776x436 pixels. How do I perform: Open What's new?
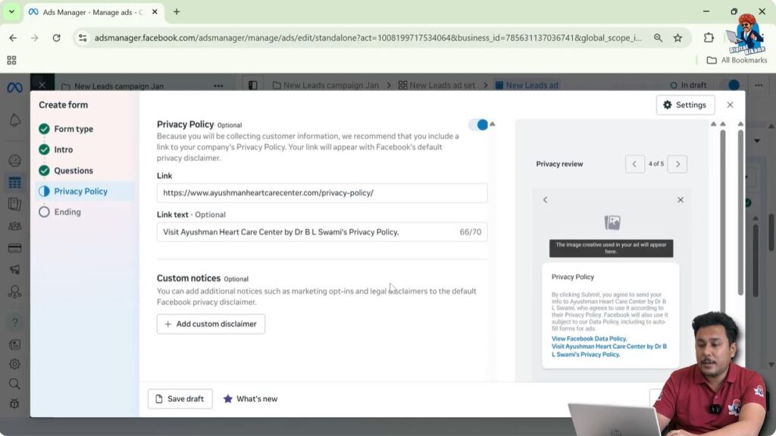click(250, 399)
